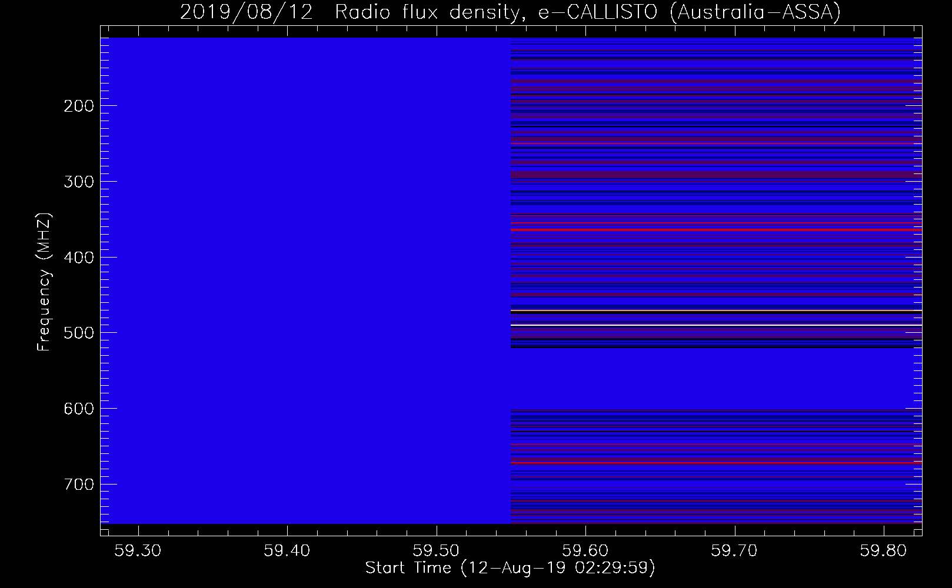Click the 59.80 time tick label
952x588 pixels.
(884, 550)
